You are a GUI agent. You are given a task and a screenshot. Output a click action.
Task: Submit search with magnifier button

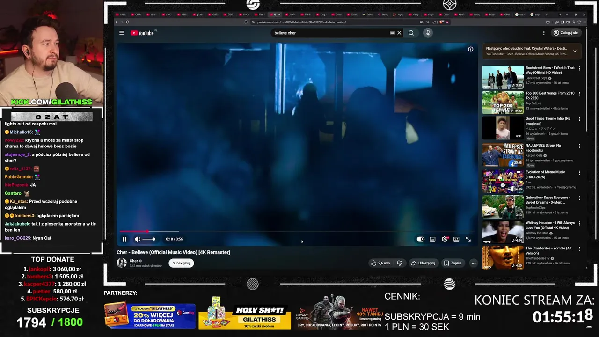click(411, 33)
